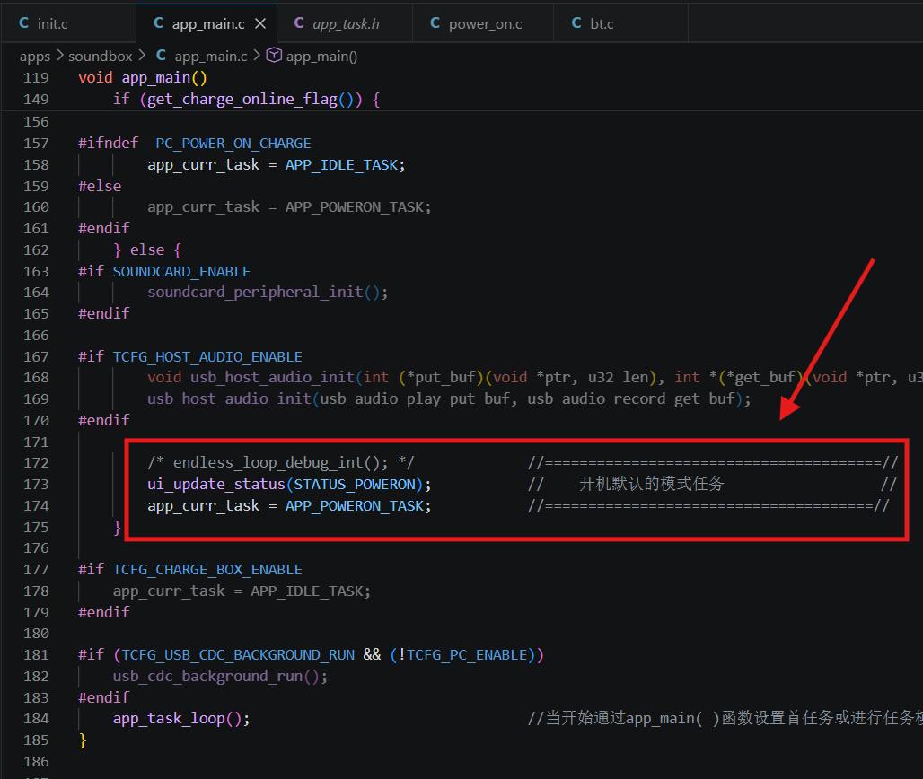The width and height of the screenshot is (923, 779).
Task: Click line number 119 in the gutter
Action: (36, 78)
